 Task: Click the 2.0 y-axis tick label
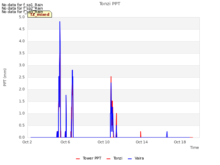coord(22,89)
